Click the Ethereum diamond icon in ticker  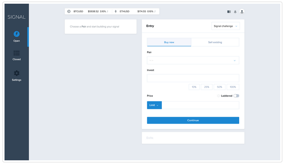click(115, 12)
